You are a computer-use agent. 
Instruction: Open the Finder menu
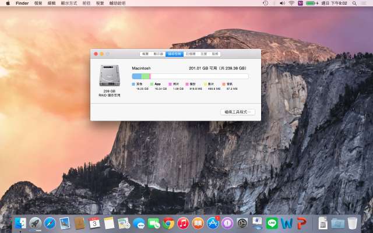point(22,3)
